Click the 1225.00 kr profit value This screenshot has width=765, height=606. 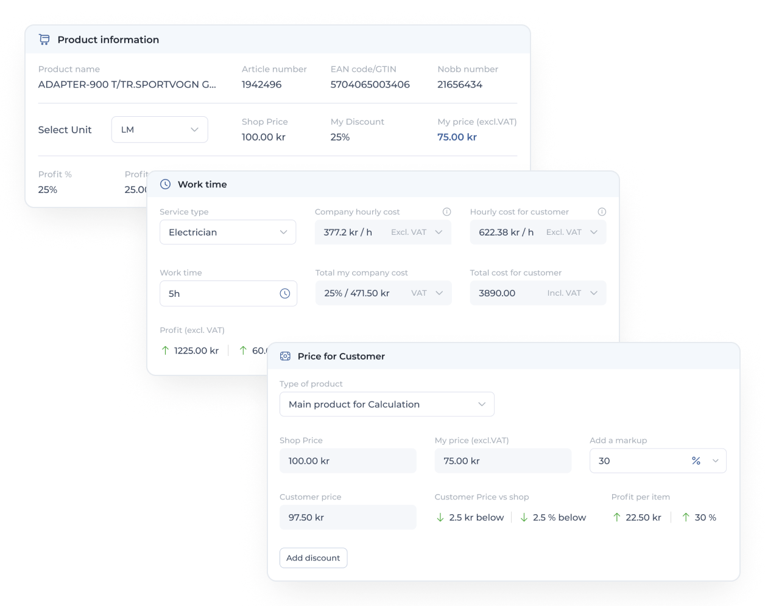pos(196,350)
